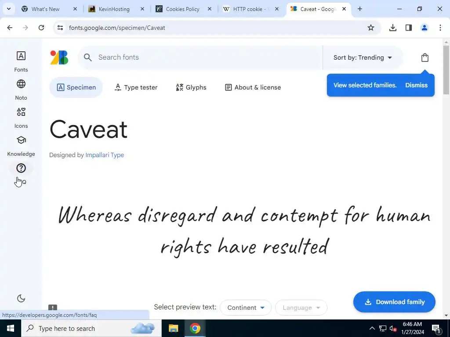The image size is (450, 337).
Task: Open the weather widget on the taskbar
Action: (142, 328)
